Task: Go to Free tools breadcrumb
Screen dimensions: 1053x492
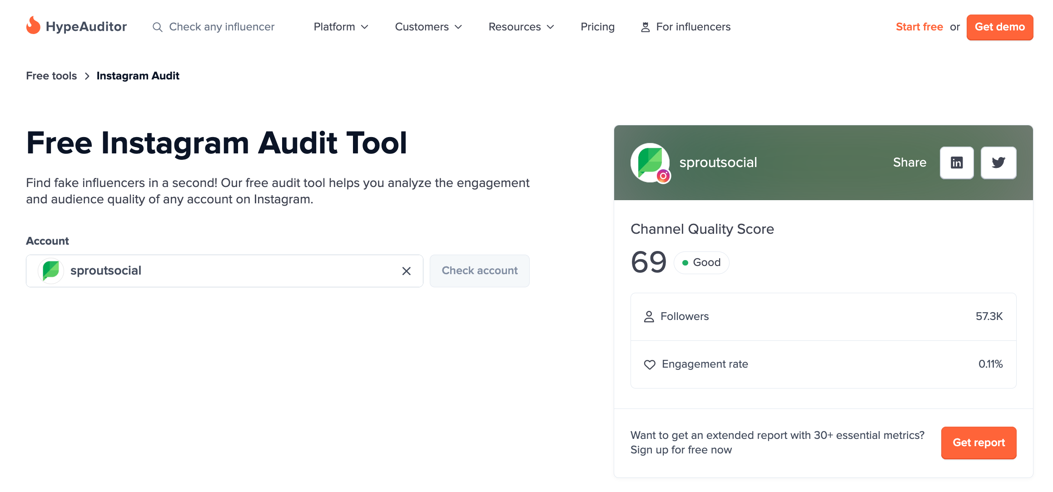Action: click(51, 76)
